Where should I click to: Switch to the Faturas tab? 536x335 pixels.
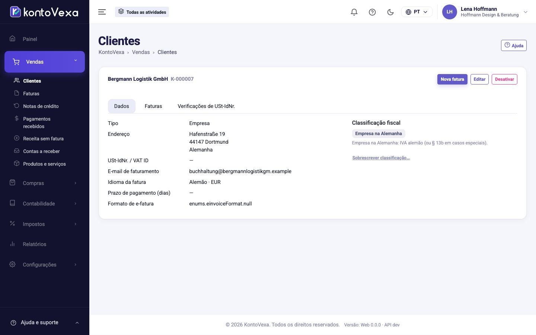[x=153, y=106]
